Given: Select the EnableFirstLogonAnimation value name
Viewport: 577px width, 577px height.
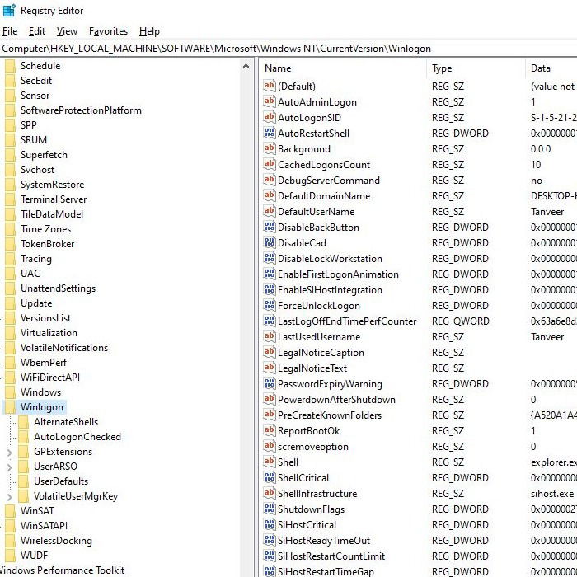Looking at the screenshot, I should pos(338,274).
